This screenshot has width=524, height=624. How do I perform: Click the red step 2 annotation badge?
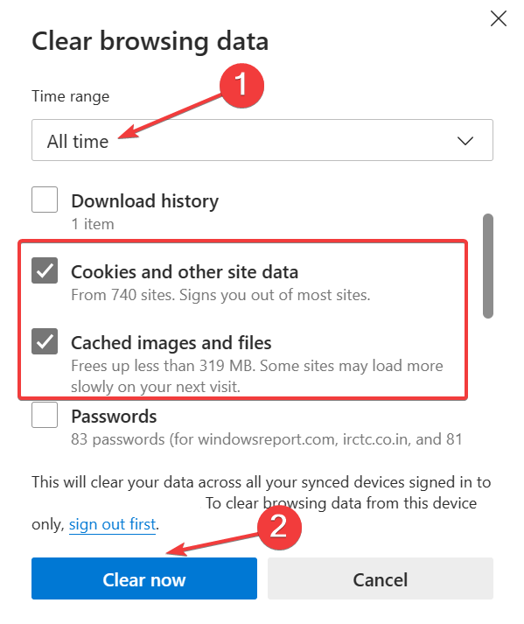point(279,528)
